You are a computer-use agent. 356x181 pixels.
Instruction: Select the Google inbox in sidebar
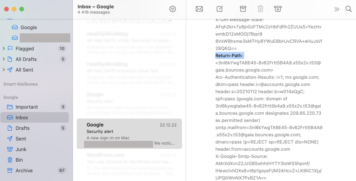point(28,27)
